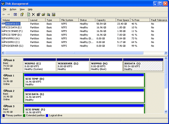Click the IDEDATA (I:) volume drive icon
The image size is (169, 124).
[x=4, y=24]
